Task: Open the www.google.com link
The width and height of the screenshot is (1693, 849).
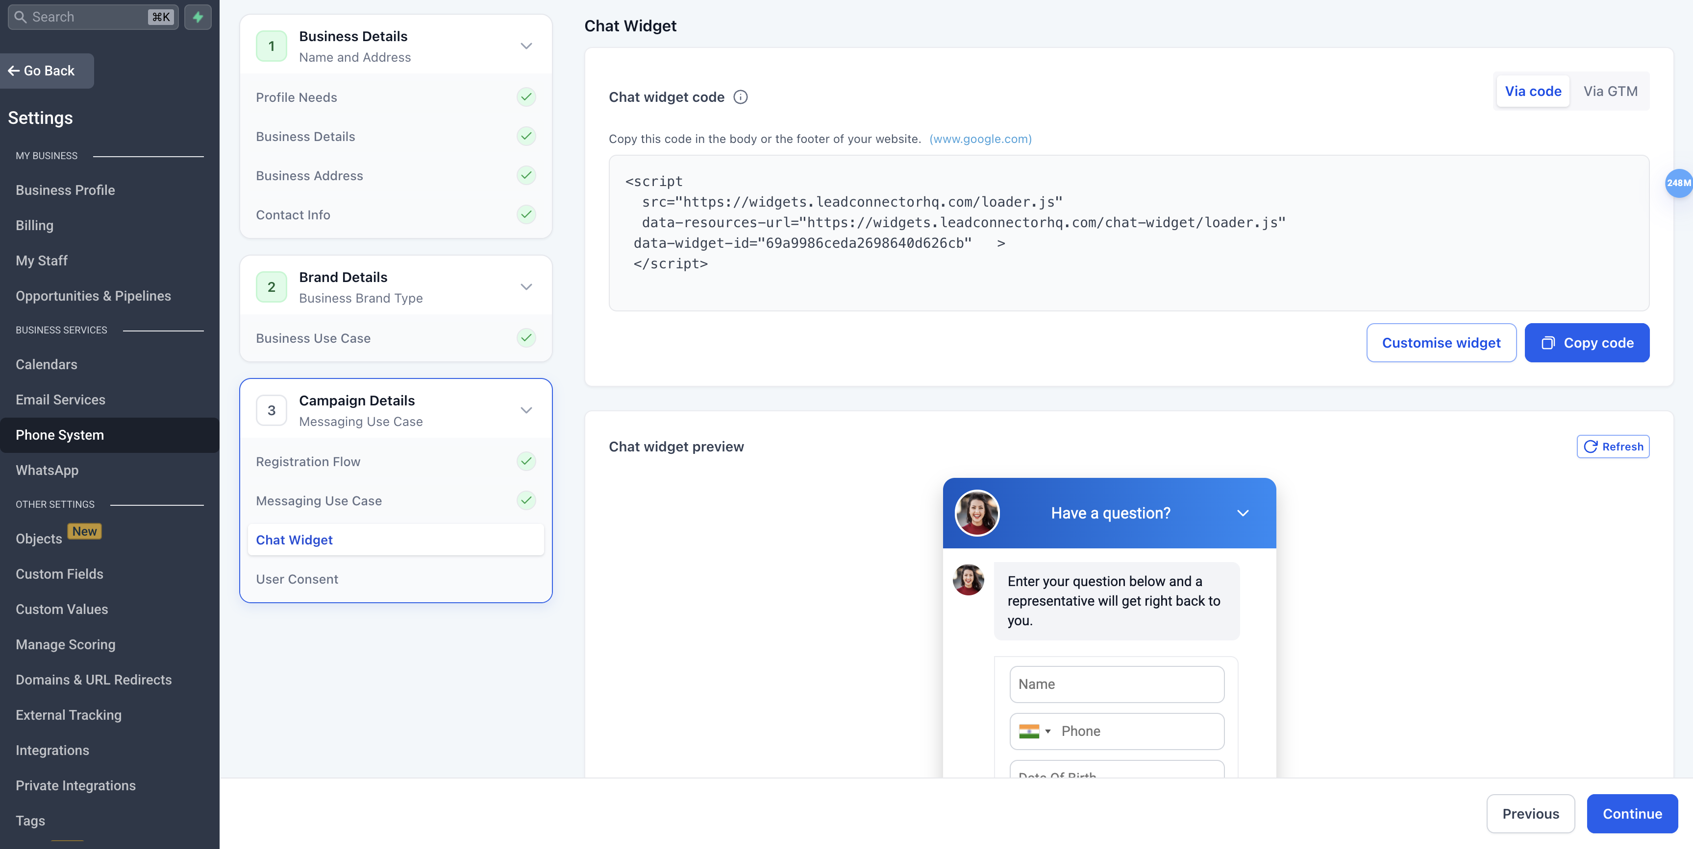Action: [980, 139]
